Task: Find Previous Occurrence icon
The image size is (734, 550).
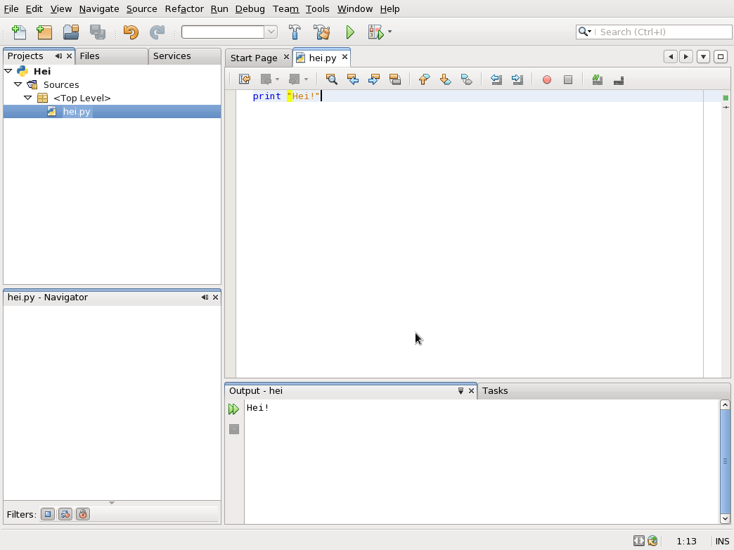Action: coord(352,79)
